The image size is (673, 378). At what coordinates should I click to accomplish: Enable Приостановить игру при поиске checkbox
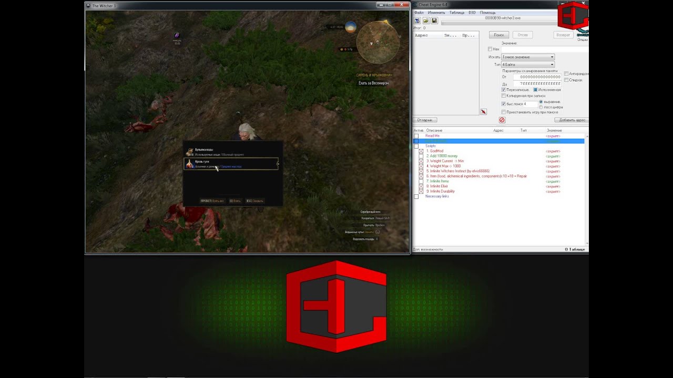coord(504,112)
